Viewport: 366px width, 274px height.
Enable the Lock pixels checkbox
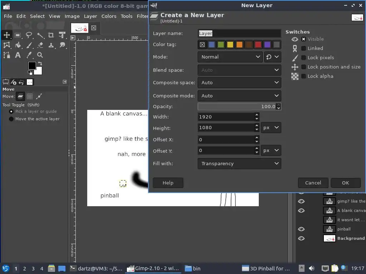click(x=303, y=57)
